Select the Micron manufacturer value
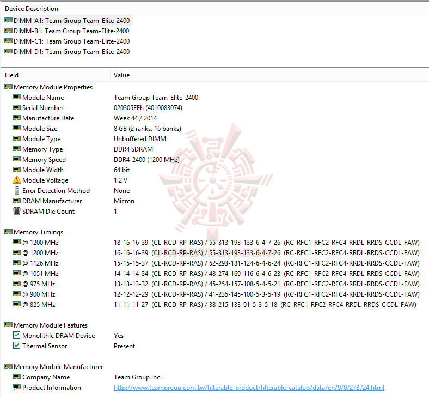Image resolution: width=429 pixels, height=398 pixels. [124, 201]
